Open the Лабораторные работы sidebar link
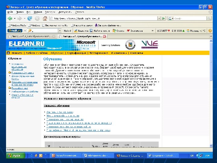 (25, 92)
